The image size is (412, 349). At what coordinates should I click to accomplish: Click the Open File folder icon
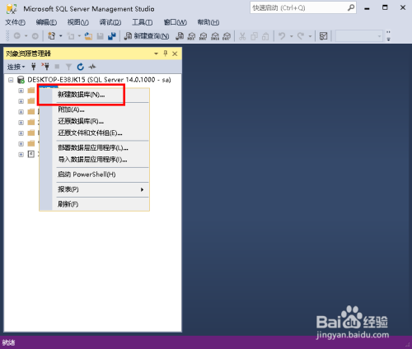[88, 36]
